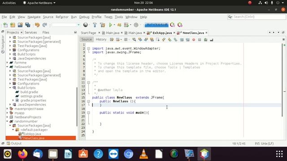Switch to the Start Page tab
This screenshot has height=161, width=287.
[x=88, y=33]
